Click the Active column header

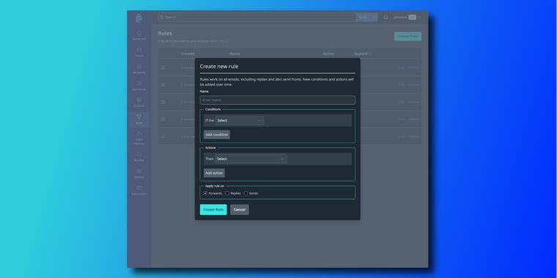pos(328,54)
